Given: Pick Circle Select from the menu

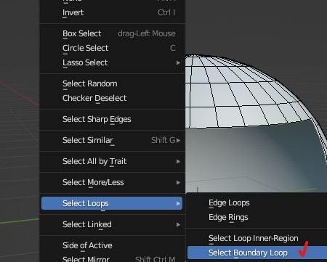Looking at the screenshot, I should pyautogui.click(x=112, y=48).
